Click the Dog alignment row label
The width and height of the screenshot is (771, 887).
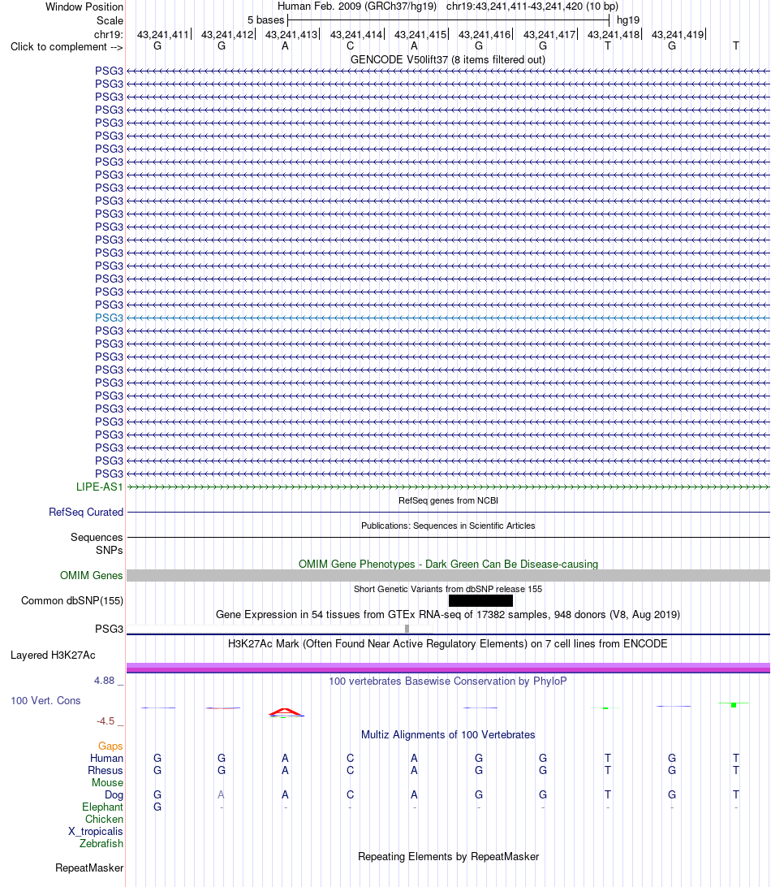(x=114, y=794)
